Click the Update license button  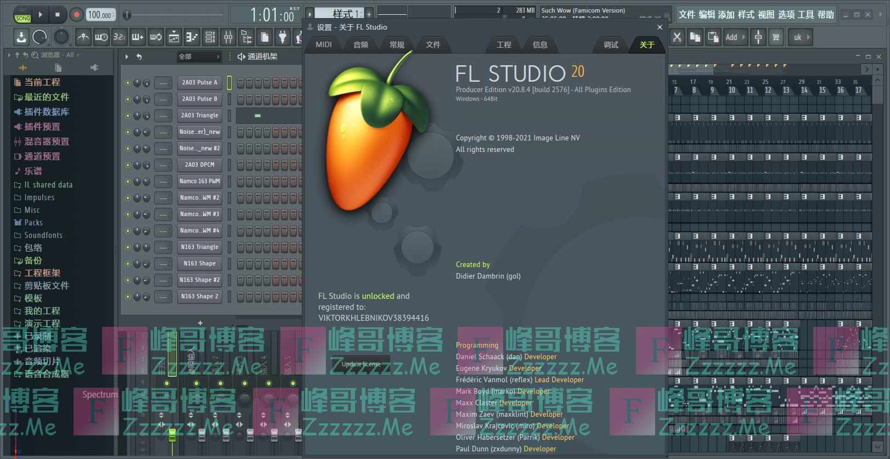pos(360,364)
